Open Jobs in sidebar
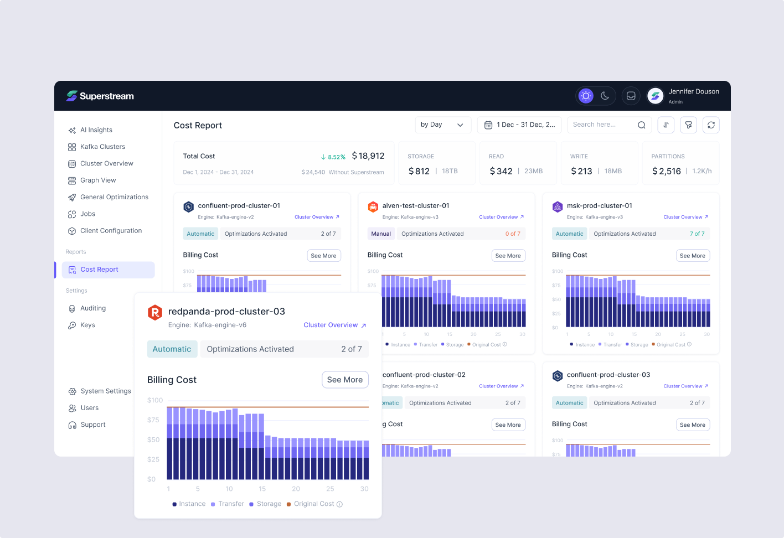The height and width of the screenshot is (538, 784). (87, 214)
